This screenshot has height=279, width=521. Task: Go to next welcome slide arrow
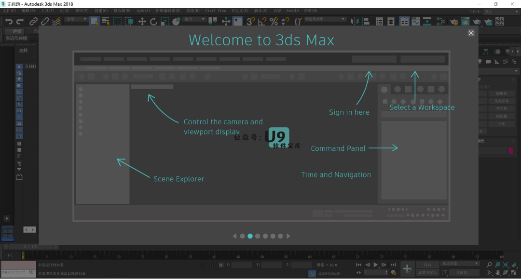click(288, 236)
